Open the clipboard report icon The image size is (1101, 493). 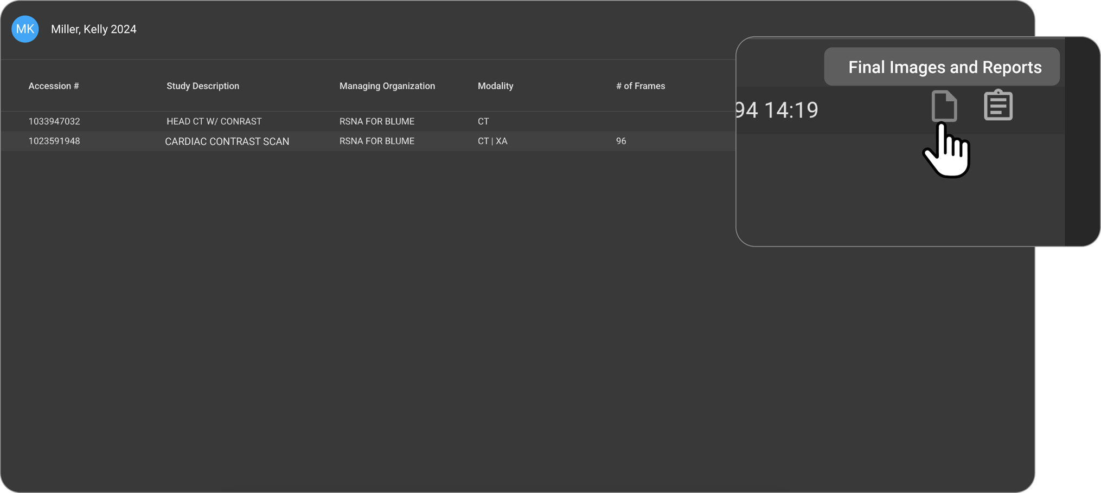pyautogui.click(x=998, y=105)
